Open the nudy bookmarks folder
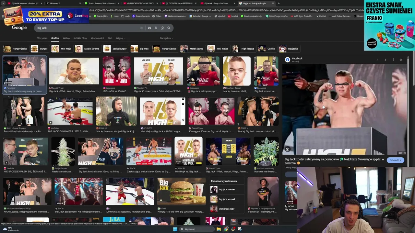The width and height of the screenshot is (415, 233). point(125,16)
